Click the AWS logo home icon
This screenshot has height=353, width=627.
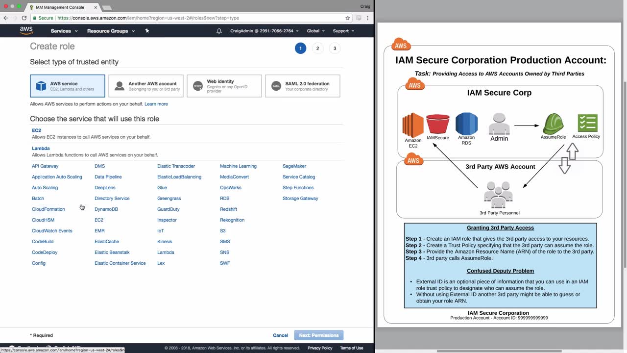[x=26, y=30]
